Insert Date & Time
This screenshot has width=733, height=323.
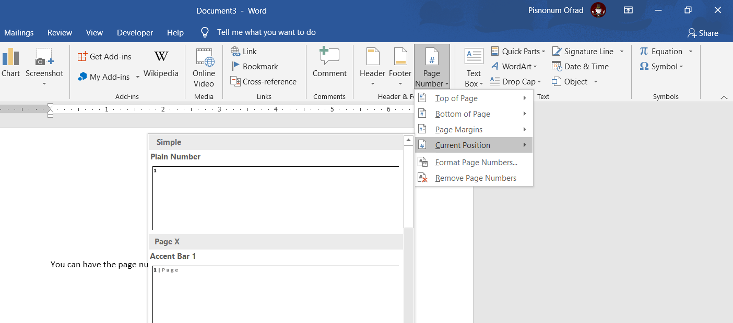[580, 66]
